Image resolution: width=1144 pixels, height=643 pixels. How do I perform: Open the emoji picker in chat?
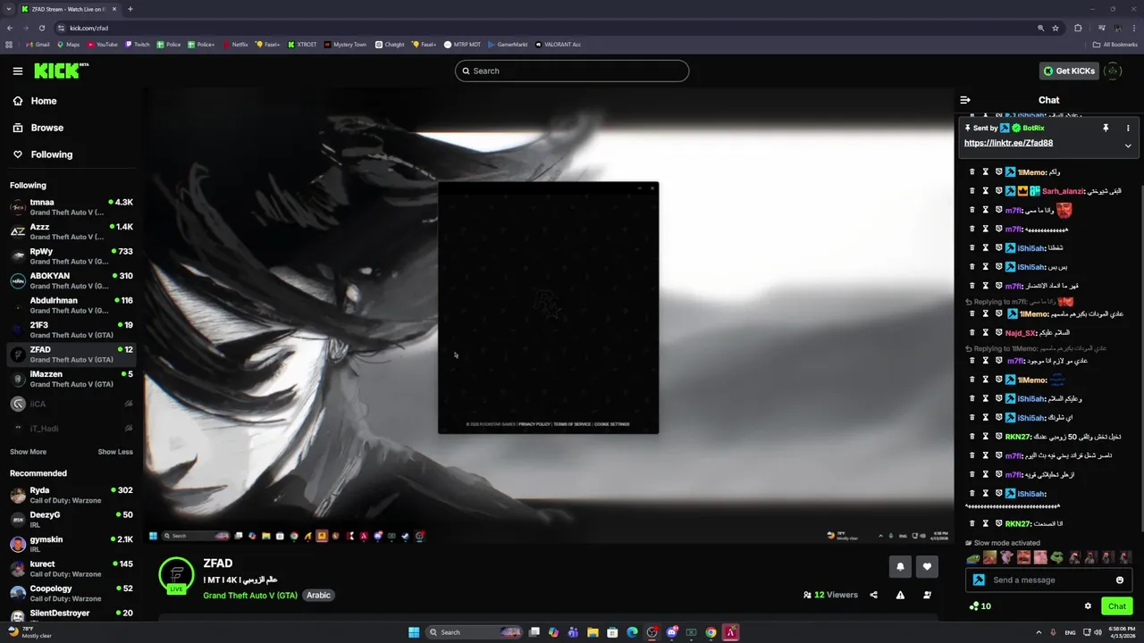point(1120,580)
